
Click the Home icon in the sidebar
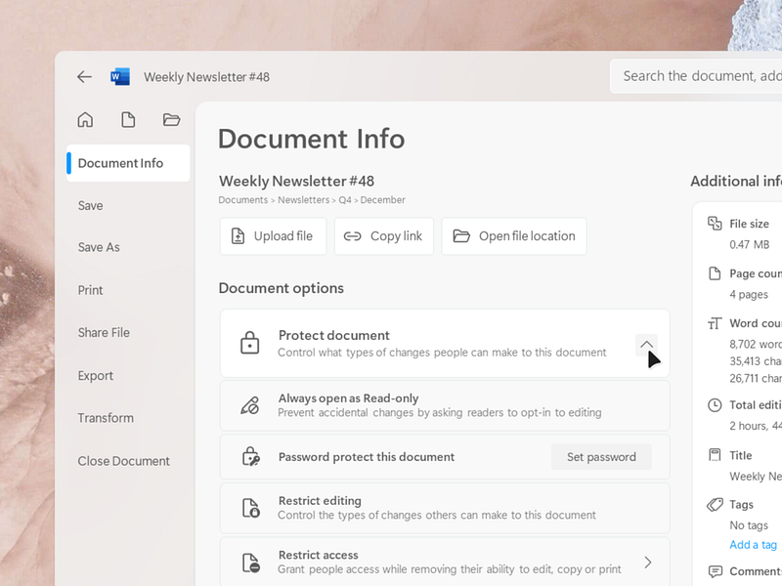[85, 119]
